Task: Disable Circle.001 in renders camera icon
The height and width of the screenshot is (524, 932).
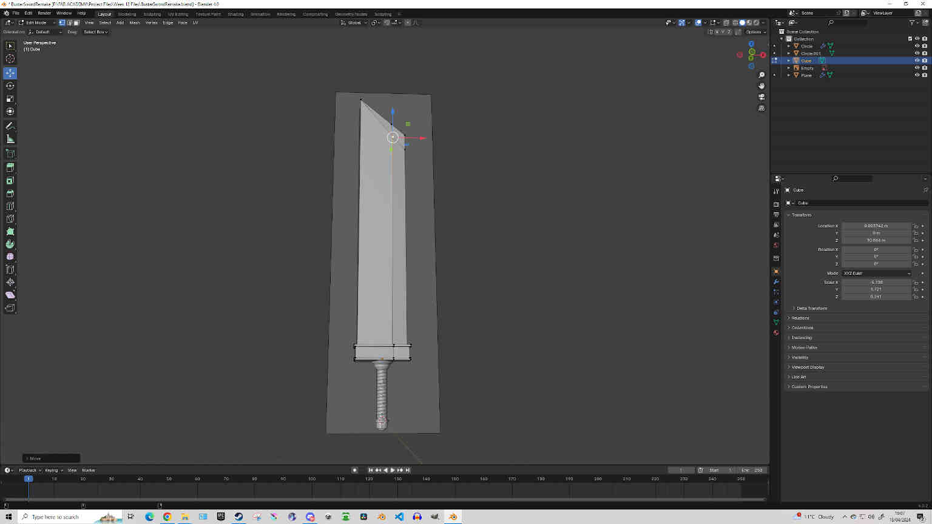Action: (924, 53)
